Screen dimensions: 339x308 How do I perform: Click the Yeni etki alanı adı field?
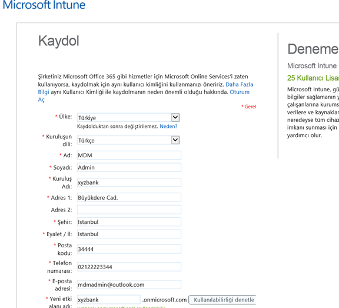tap(109, 300)
